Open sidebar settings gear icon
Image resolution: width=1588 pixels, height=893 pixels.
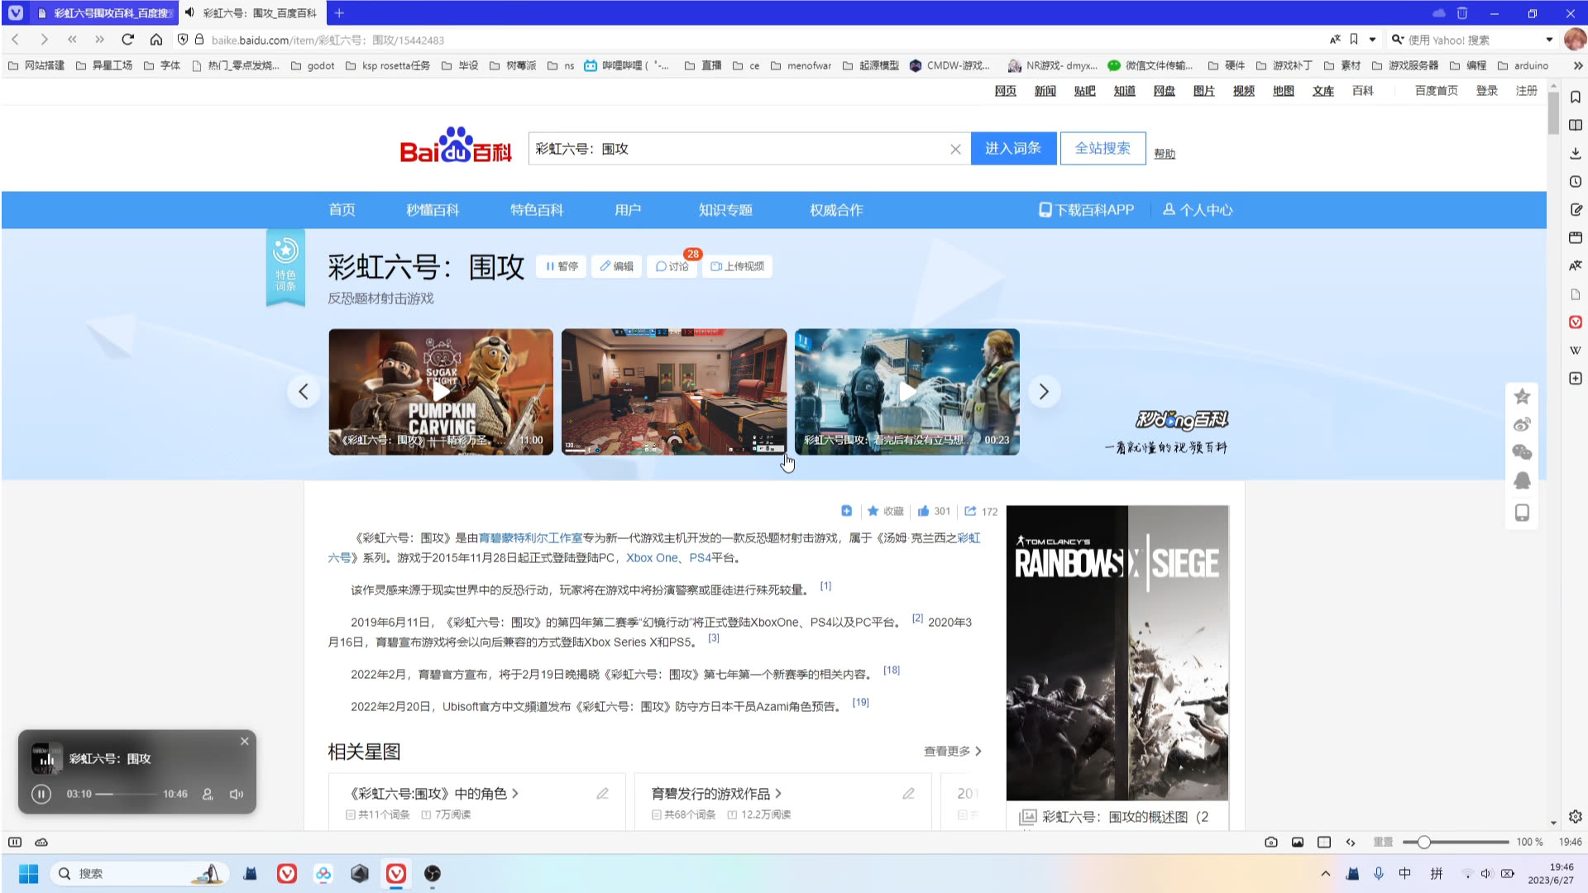point(1576,816)
